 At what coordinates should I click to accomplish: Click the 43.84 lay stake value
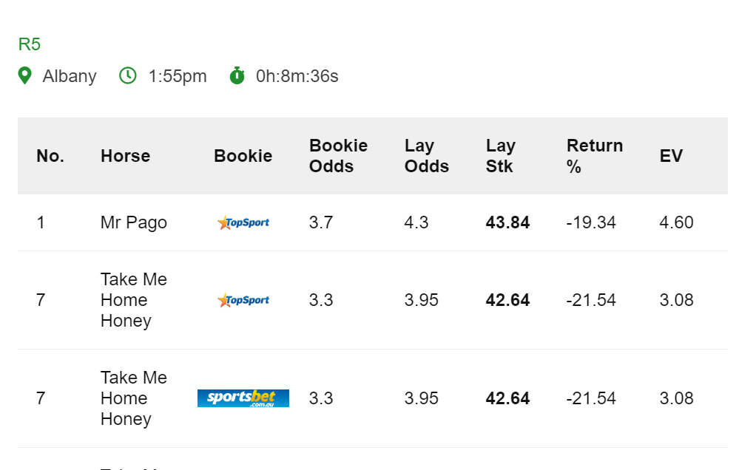tap(508, 222)
